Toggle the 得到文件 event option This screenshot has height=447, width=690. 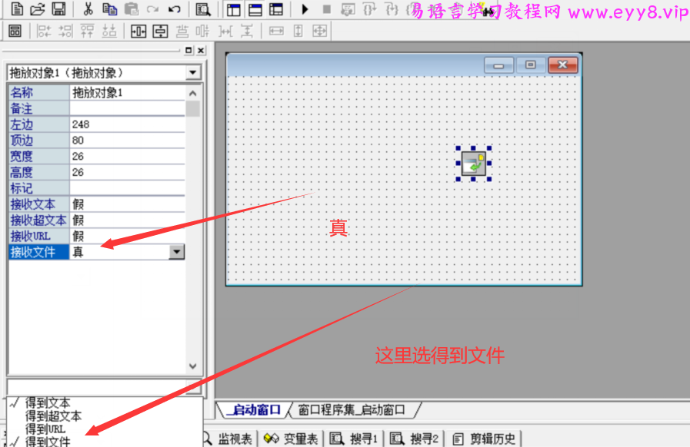pyautogui.click(x=48, y=442)
